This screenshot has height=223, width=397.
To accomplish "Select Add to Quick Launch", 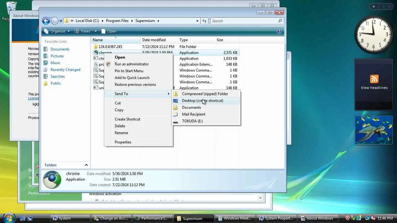I will point(138,78).
